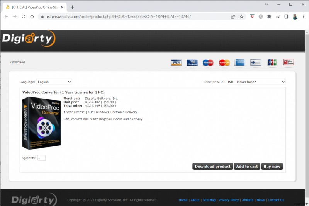Open the Home footer link

(x=183, y=200)
